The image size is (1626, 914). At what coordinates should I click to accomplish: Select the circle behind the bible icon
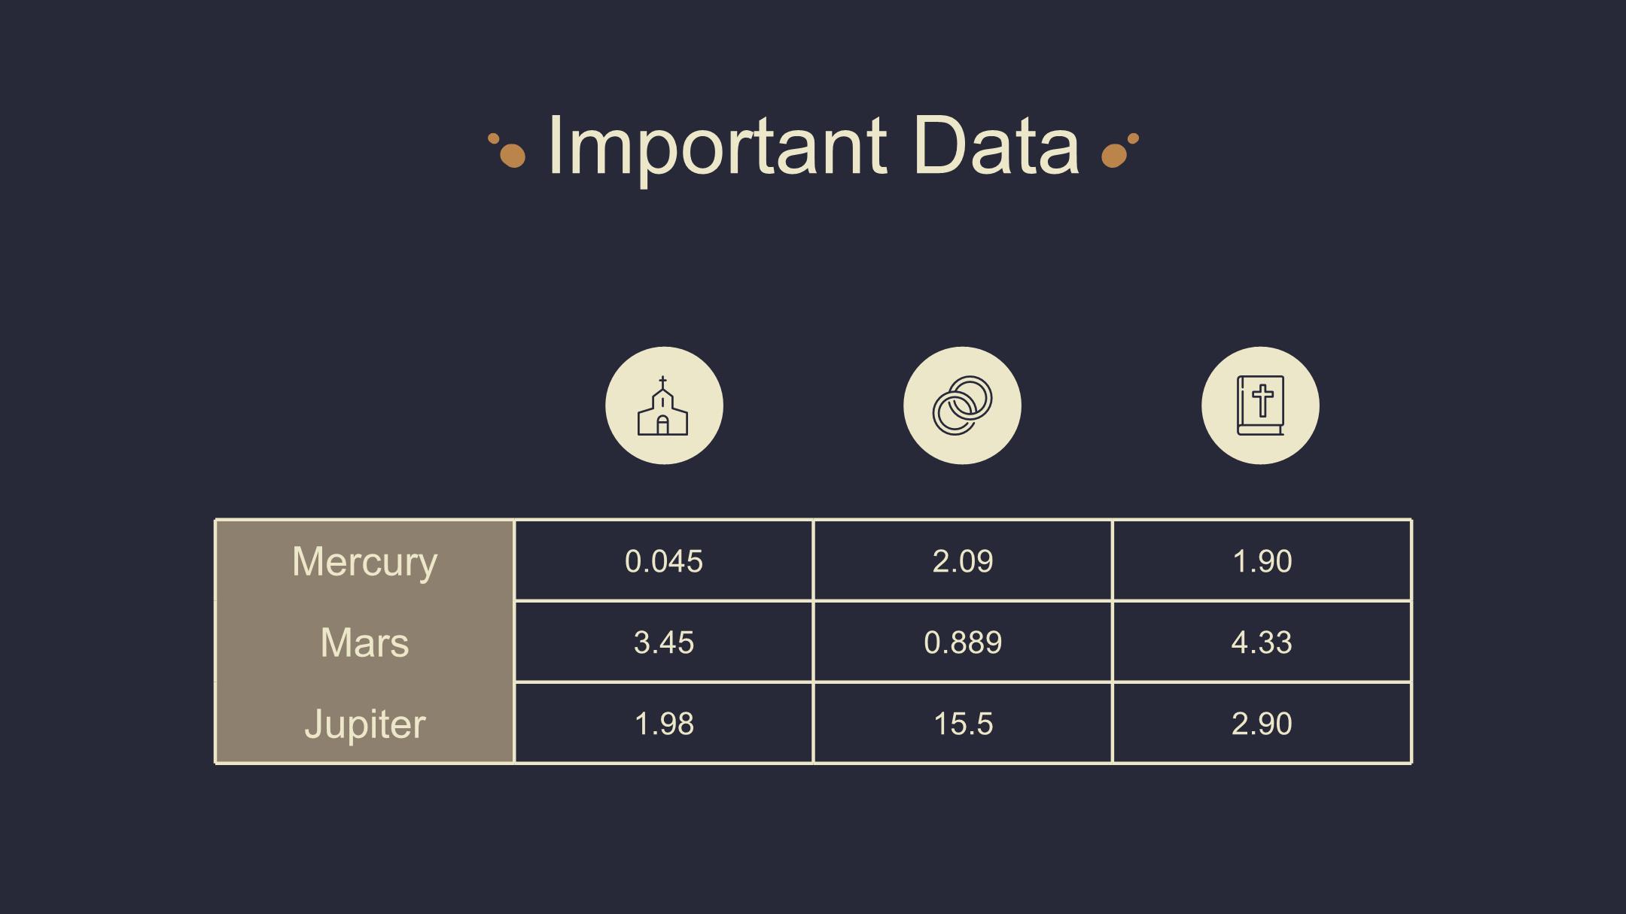[1260, 405]
